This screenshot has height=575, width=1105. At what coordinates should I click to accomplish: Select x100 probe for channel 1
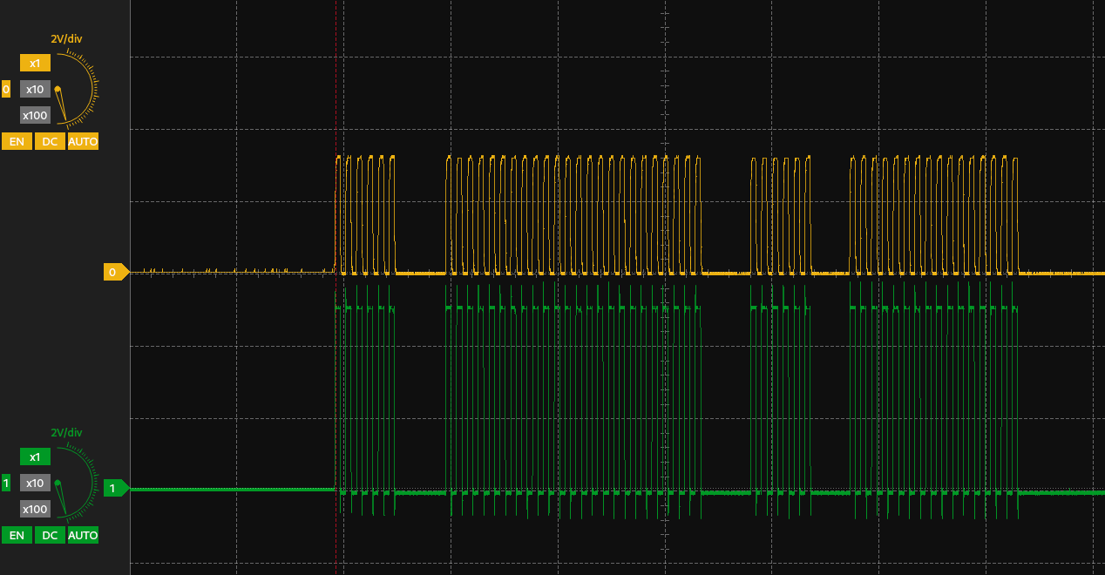pos(35,509)
